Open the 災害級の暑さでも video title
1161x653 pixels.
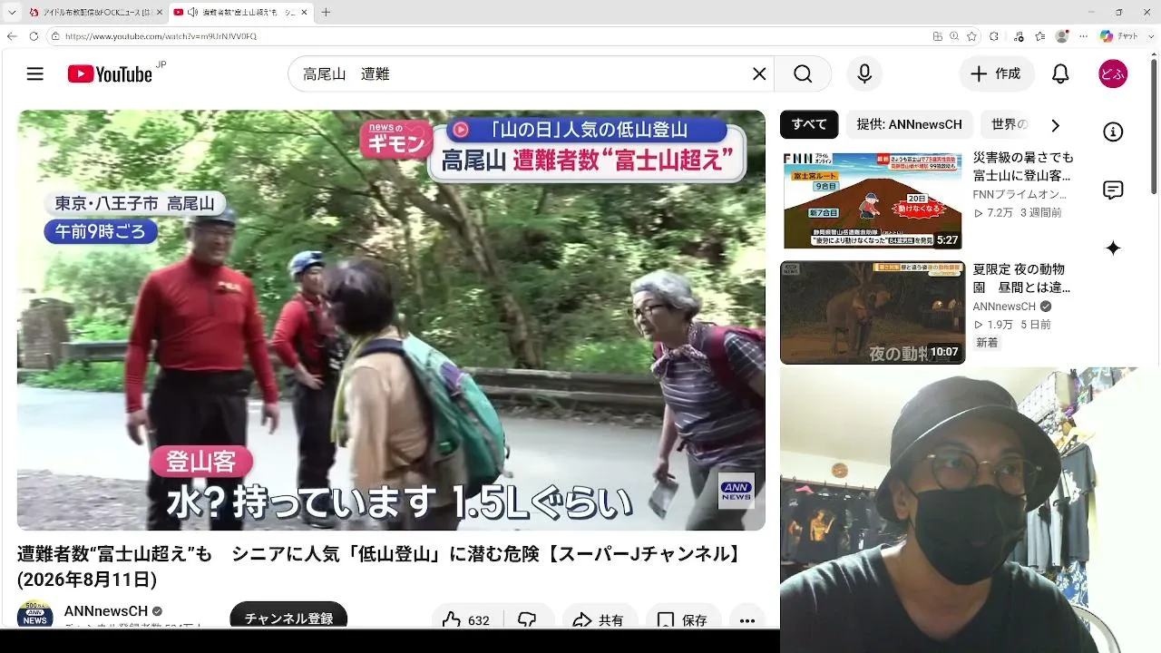click(x=1023, y=167)
